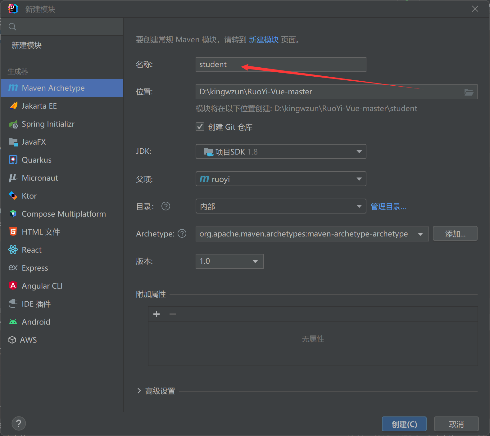490x436 pixels.
Task: Select the Android generator label
Action: (36, 322)
